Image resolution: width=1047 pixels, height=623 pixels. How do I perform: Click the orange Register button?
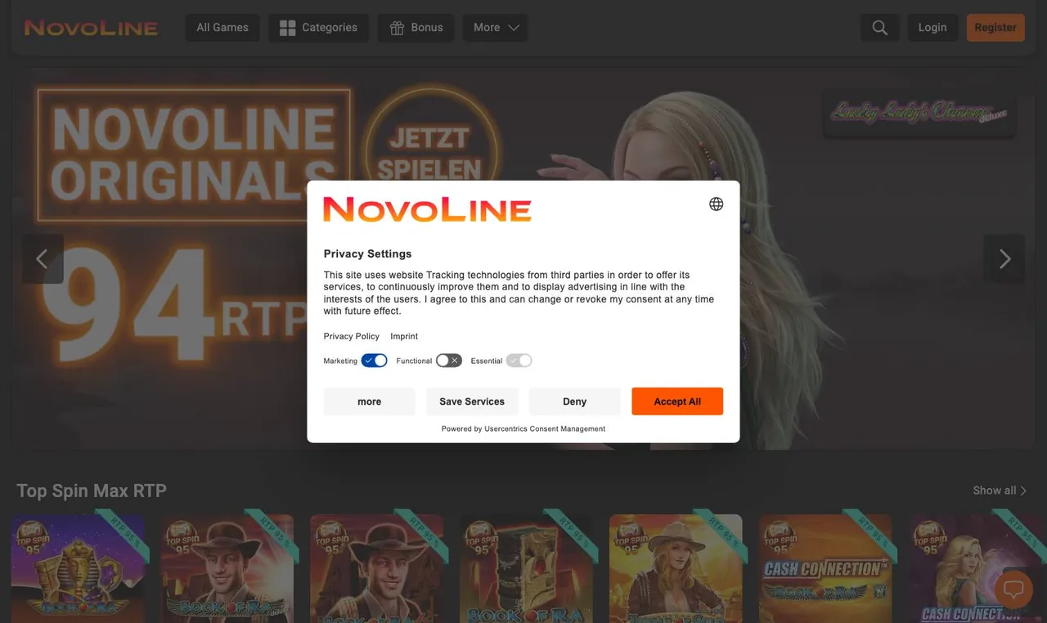[x=995, y=28]
